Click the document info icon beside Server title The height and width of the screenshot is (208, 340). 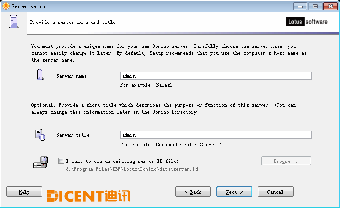coord(40,135)
